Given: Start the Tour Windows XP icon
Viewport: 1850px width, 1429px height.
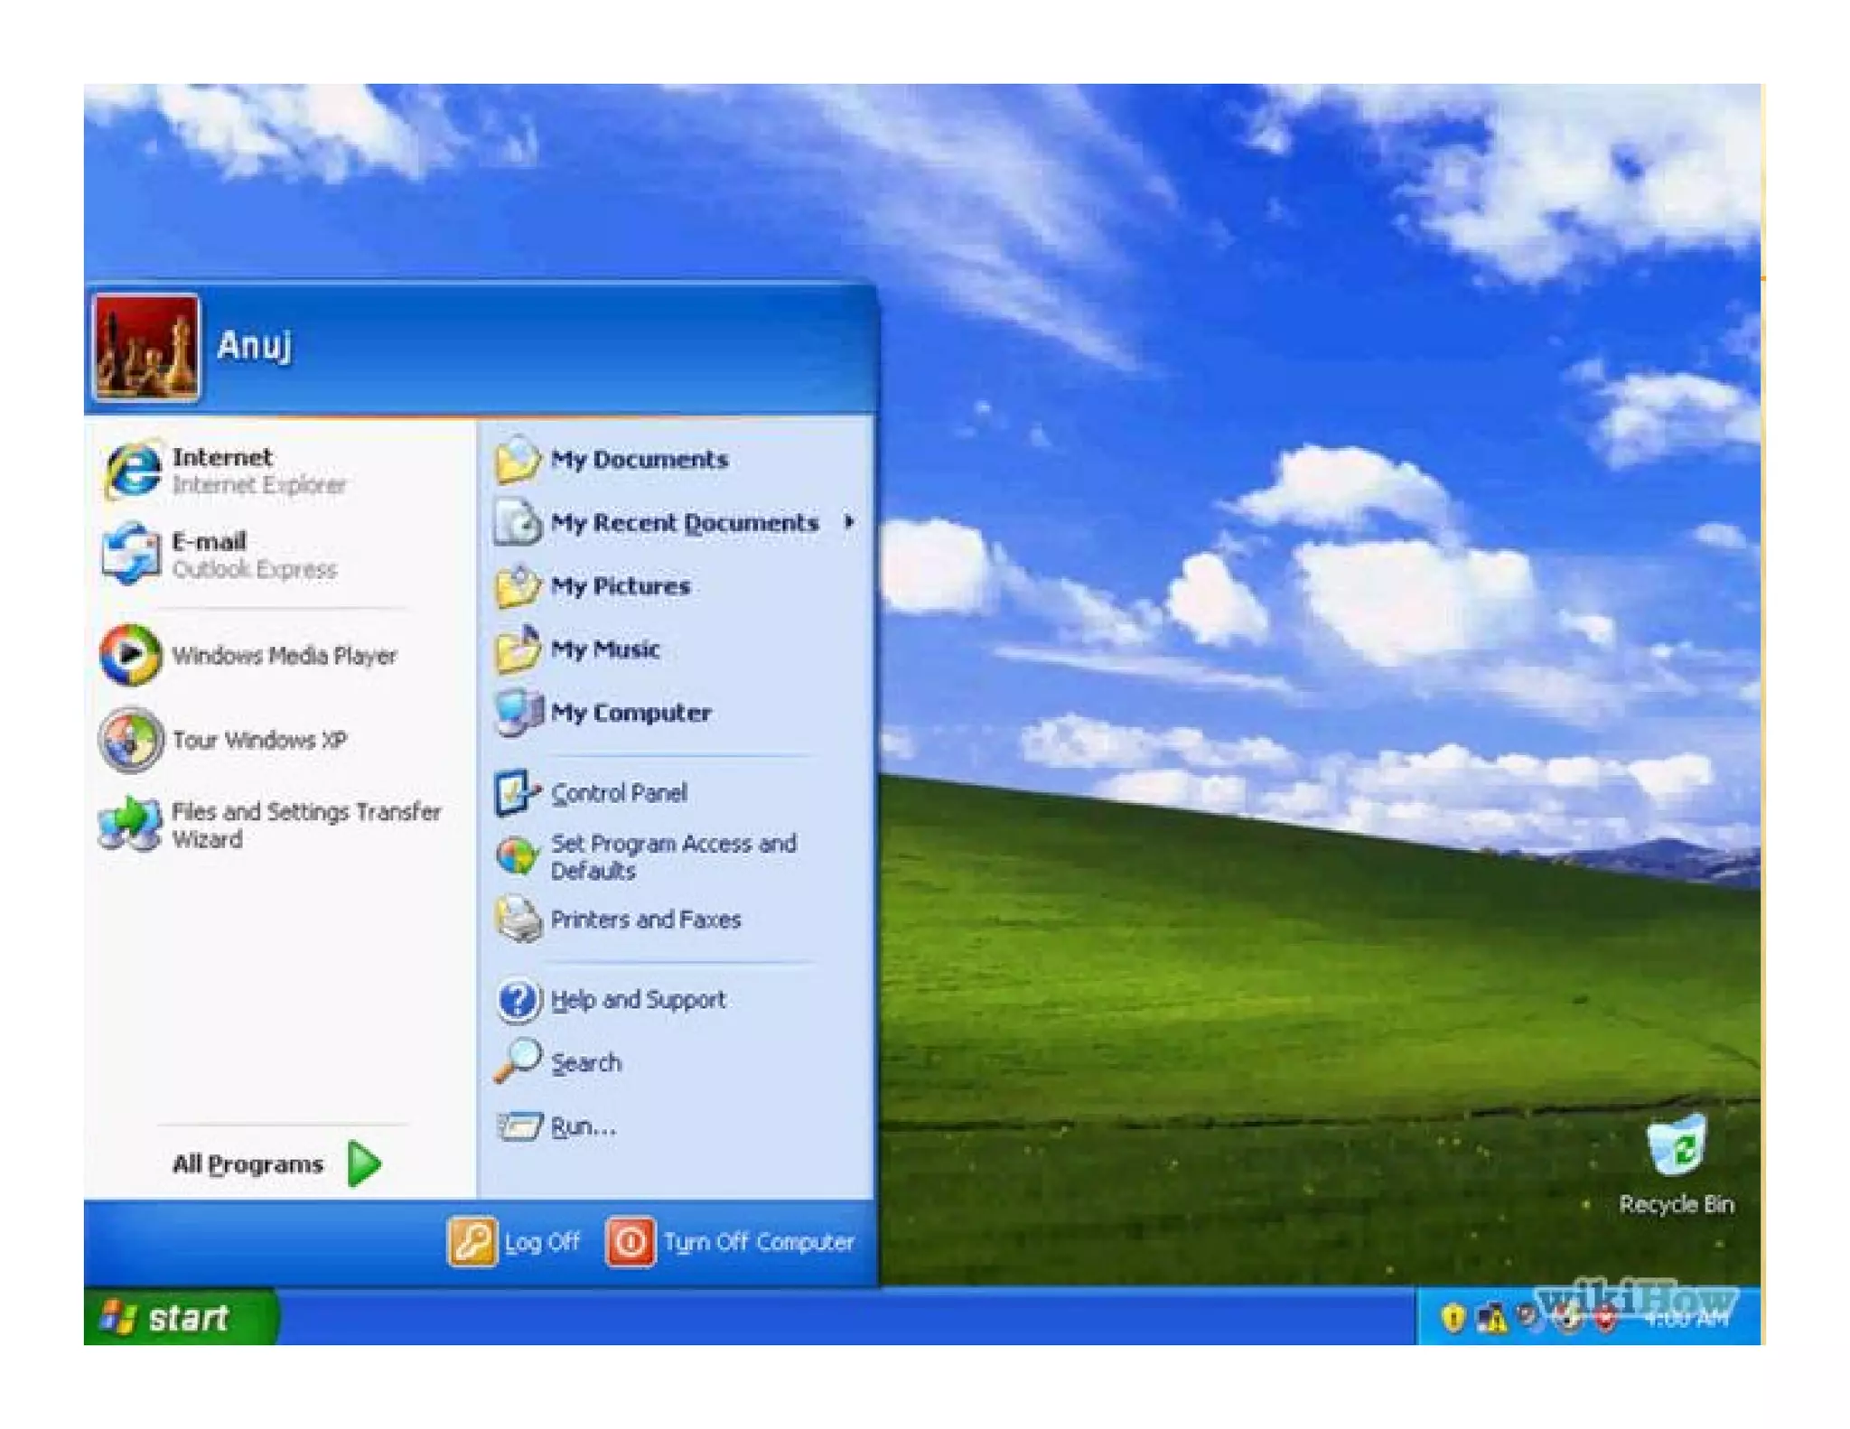Looking at the screenshot, I should (130, 740).
